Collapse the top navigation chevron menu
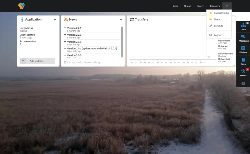Screen dimensions: 250x154 [x=227, y=6]
